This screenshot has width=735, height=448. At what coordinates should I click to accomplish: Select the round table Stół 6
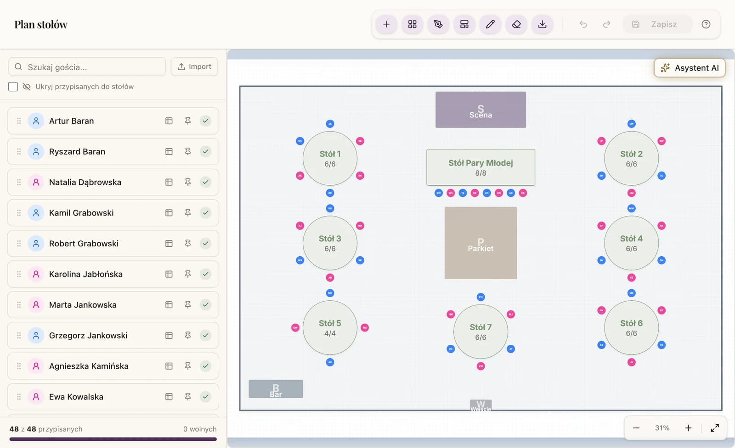(x=631, y=328)
